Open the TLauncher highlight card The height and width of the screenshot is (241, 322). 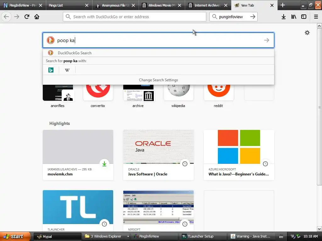78,211
